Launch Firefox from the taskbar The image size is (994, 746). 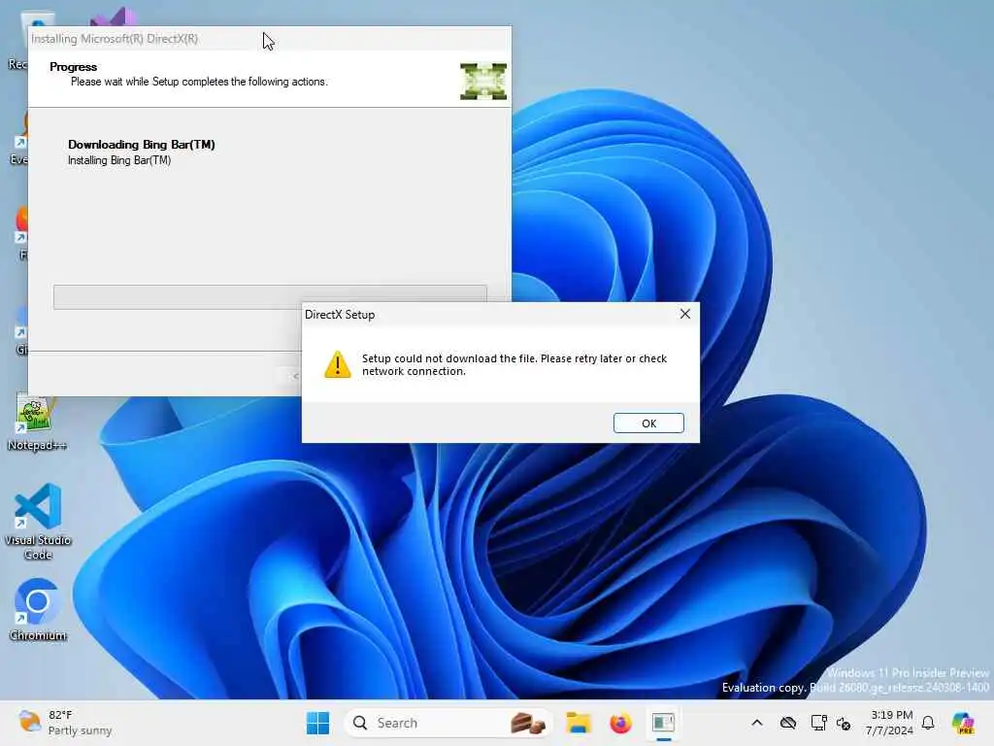pyautogui.click(x=620, y=723)
